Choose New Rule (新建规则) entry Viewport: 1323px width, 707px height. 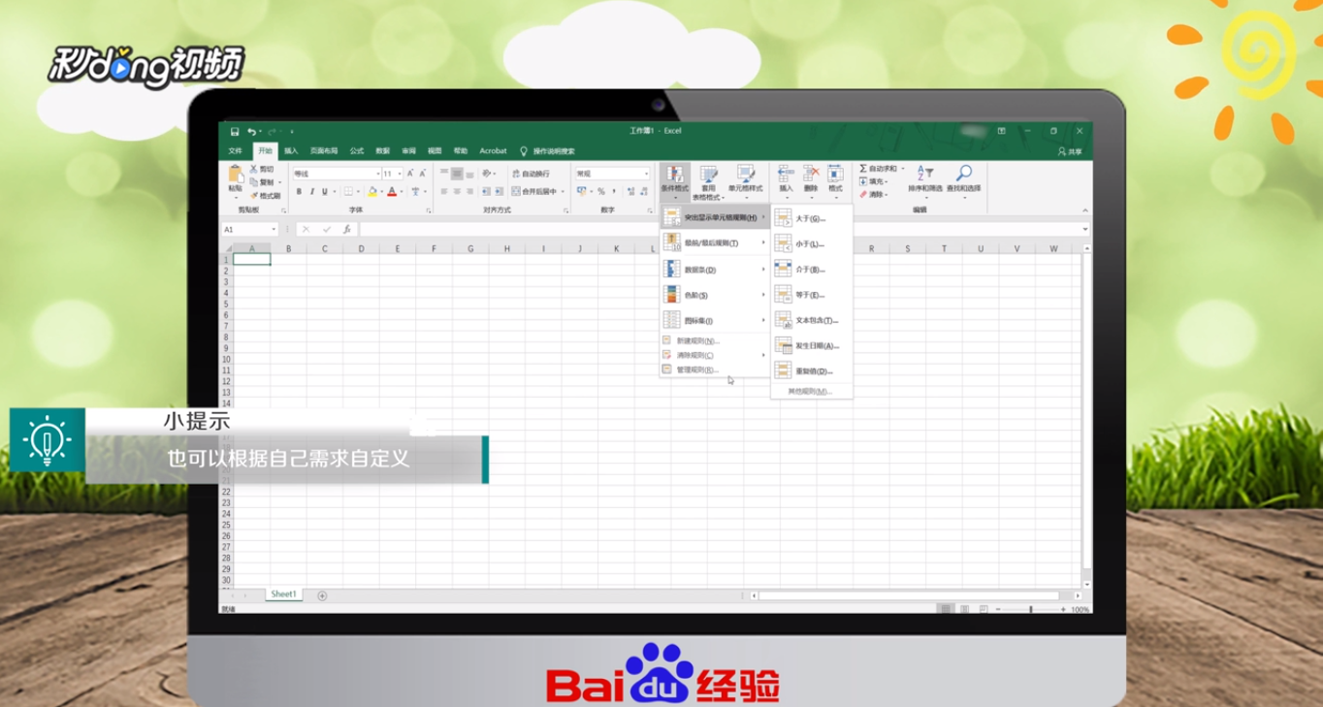[714, 340]
